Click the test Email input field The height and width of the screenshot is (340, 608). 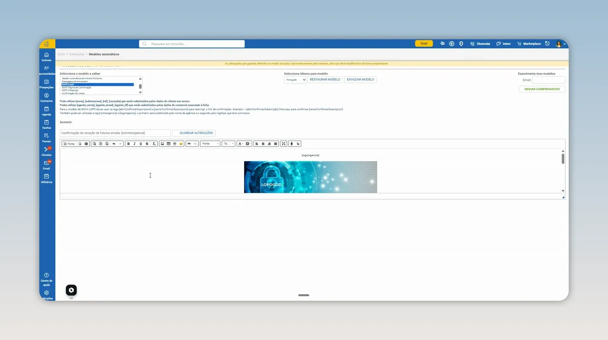548,80
